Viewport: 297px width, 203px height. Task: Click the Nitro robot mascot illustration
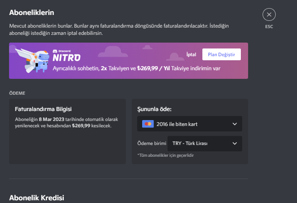pos(32,60)
